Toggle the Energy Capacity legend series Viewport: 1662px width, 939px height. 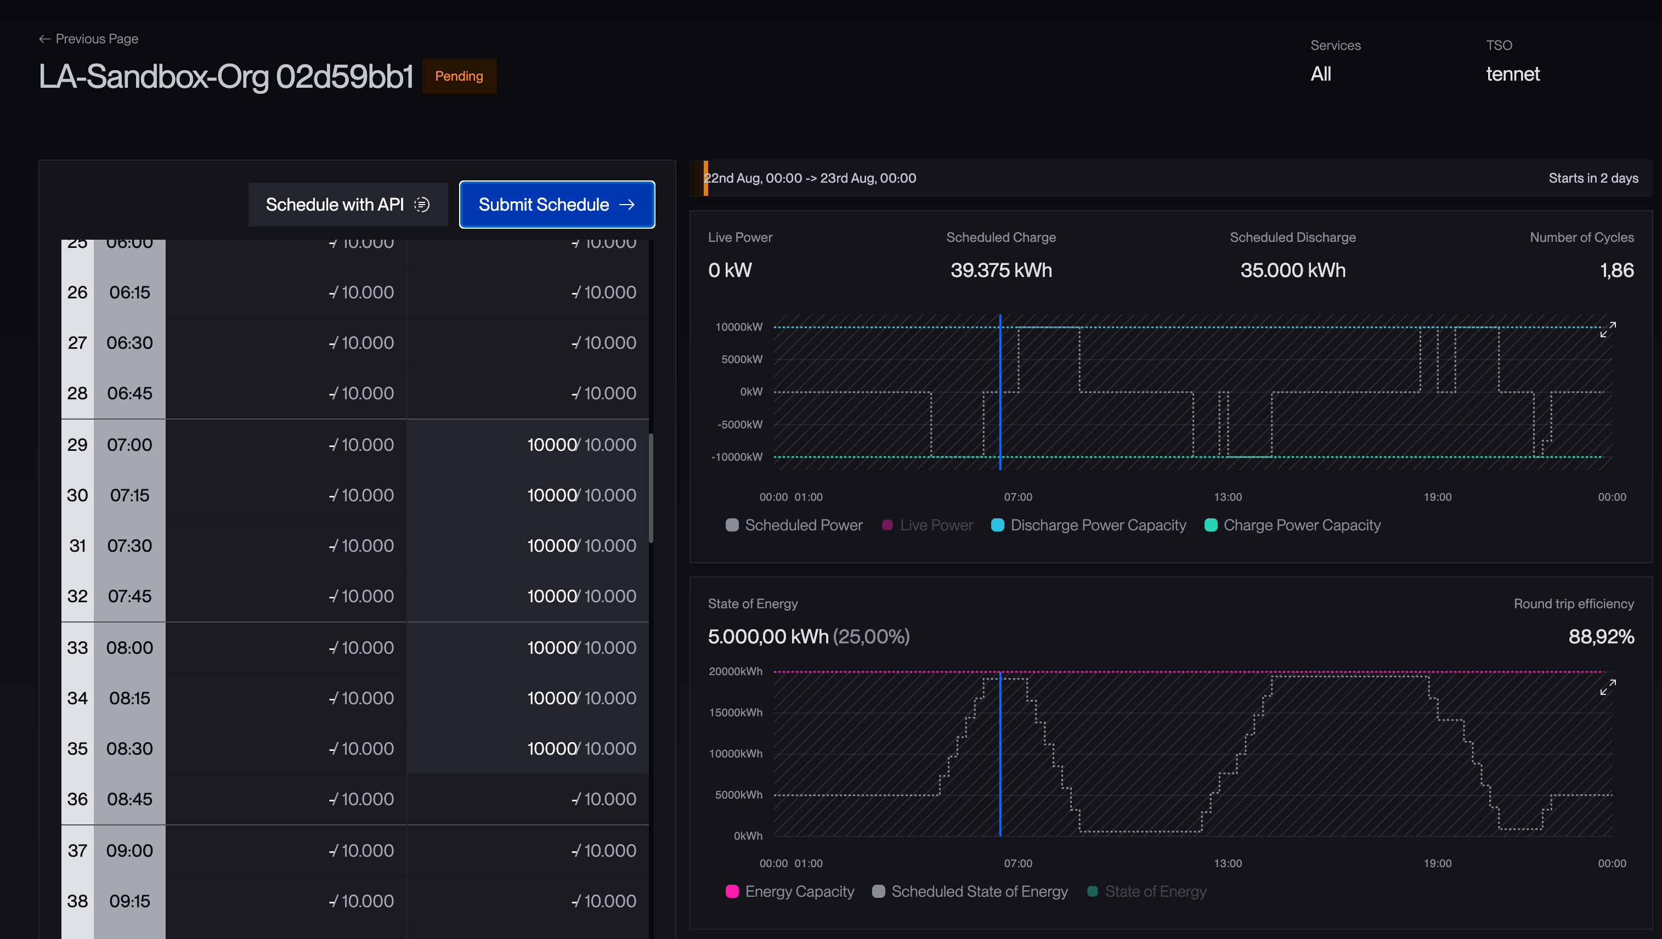[790, 891]
